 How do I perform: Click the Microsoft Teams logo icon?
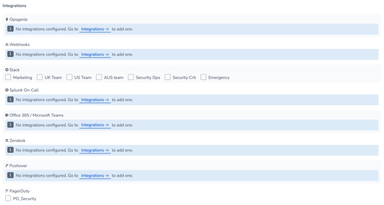click(7, 115)
